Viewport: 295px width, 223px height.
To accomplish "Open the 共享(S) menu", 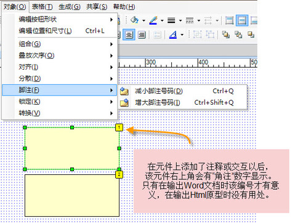I will pyautogui.click(x=97, y=7).
